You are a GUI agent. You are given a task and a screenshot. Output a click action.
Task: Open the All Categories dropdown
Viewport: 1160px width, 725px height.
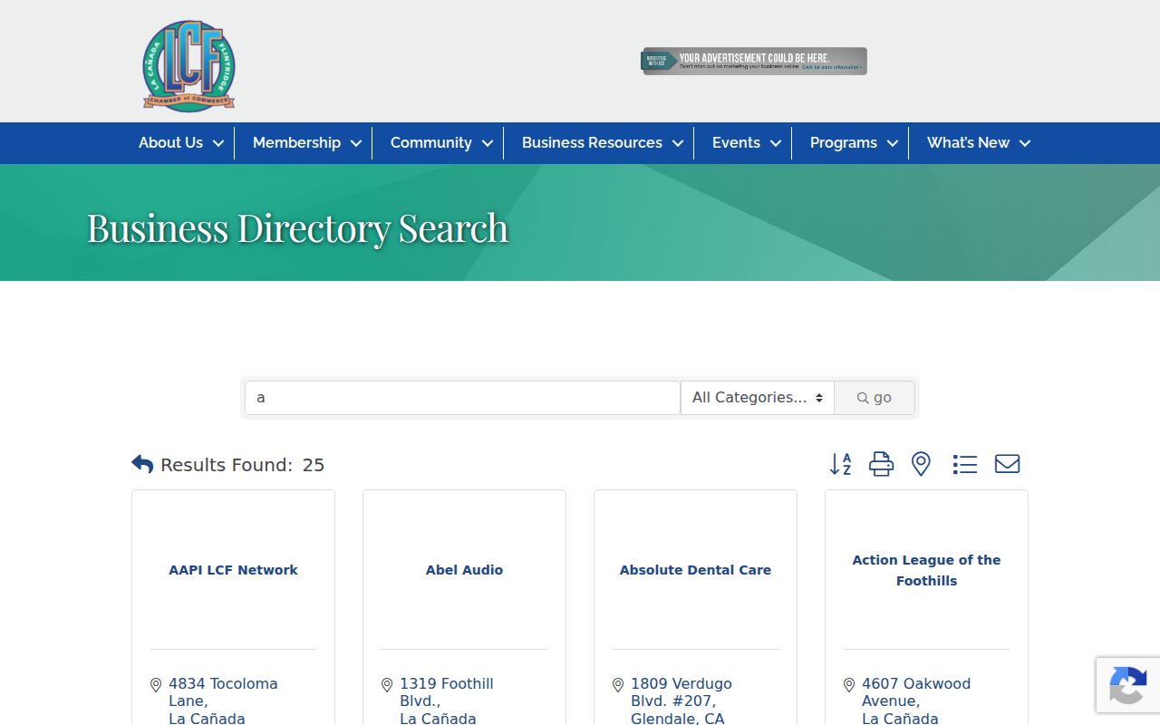[x=758, y=398]
